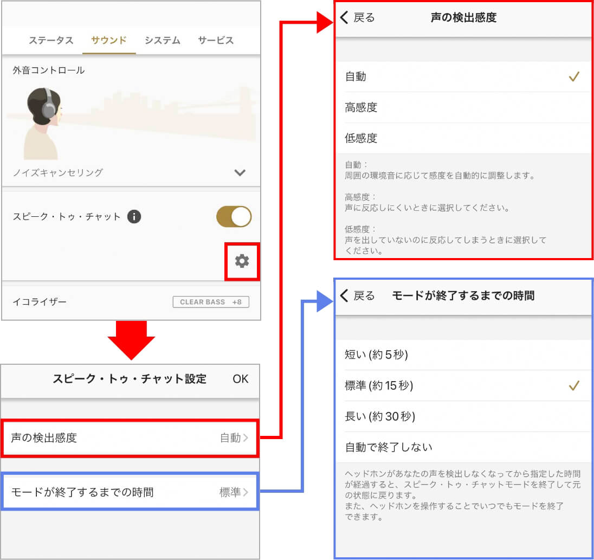The height and width of the screenshot is (560, 594).
Task: Open Speak-to-Chat settings gear icon
Action: (242, 261)
